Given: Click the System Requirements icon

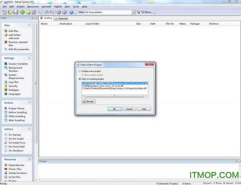Looking at the screenshot, I should 6,75.
